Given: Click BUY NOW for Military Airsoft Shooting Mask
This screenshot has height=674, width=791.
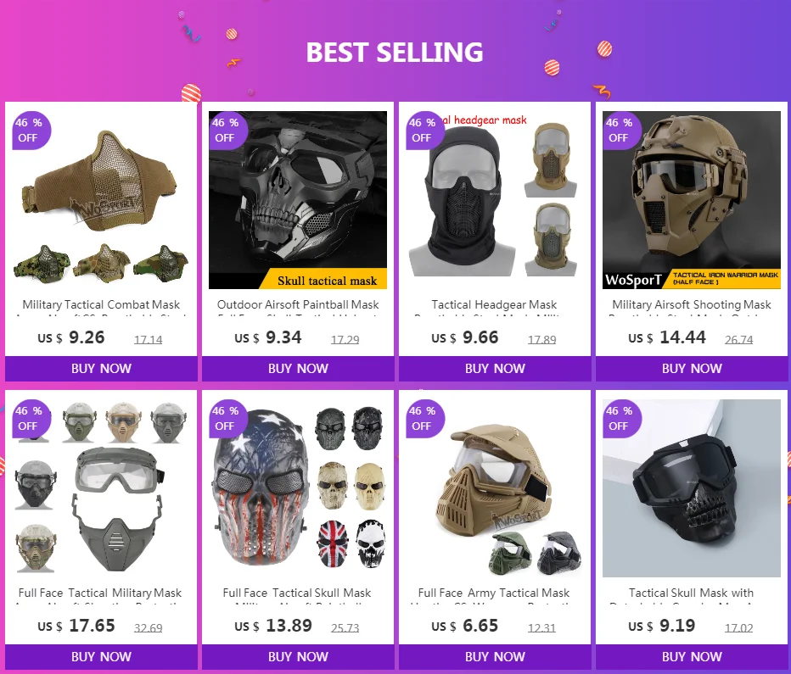Looking at the screenshot, I should pos(692,369).
